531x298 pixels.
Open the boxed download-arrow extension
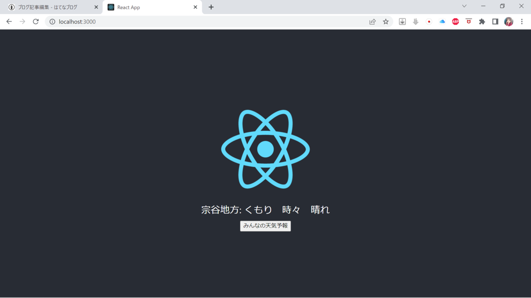pos(402,22)
